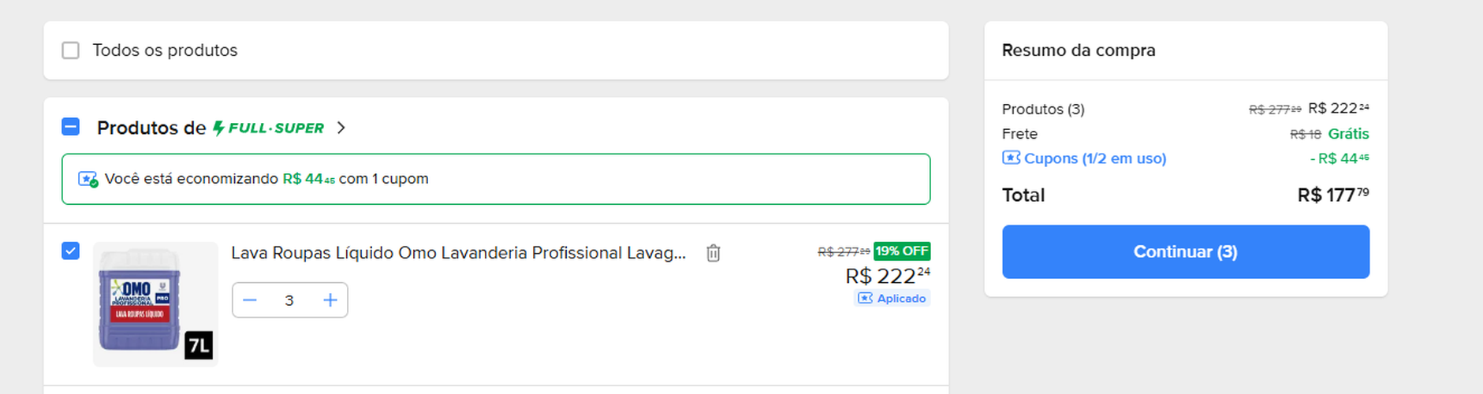This screenshot has width=1483, height=394.
Task: Open Lava Roupas Líquido Omo product title
Action: 458,253
